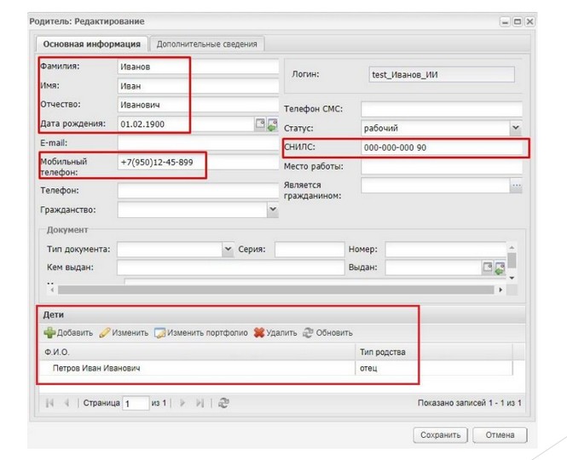Click the СНИЛС input field
Viewport: 567px width, 460px height.
pos(441,147)
